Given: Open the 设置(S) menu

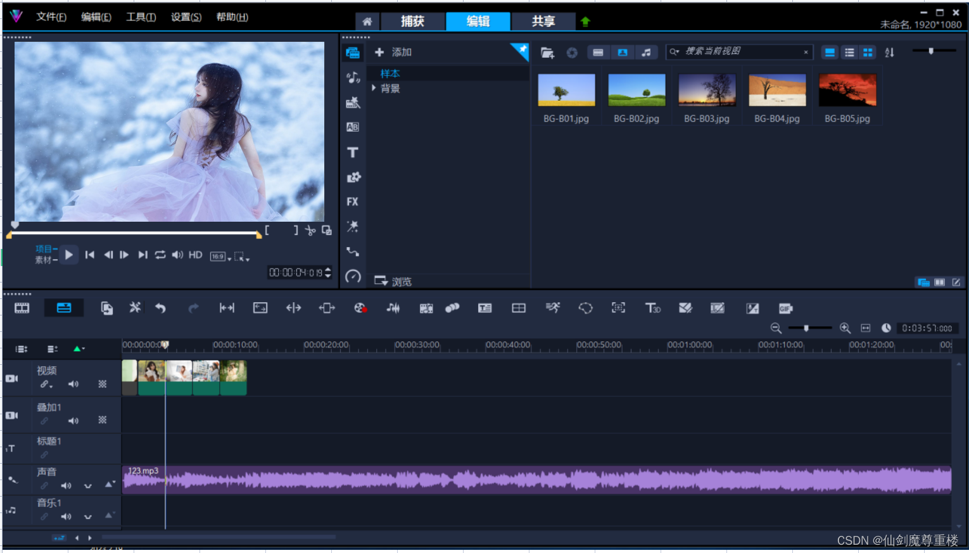Looking at the screenshot, I should (186, 17).
